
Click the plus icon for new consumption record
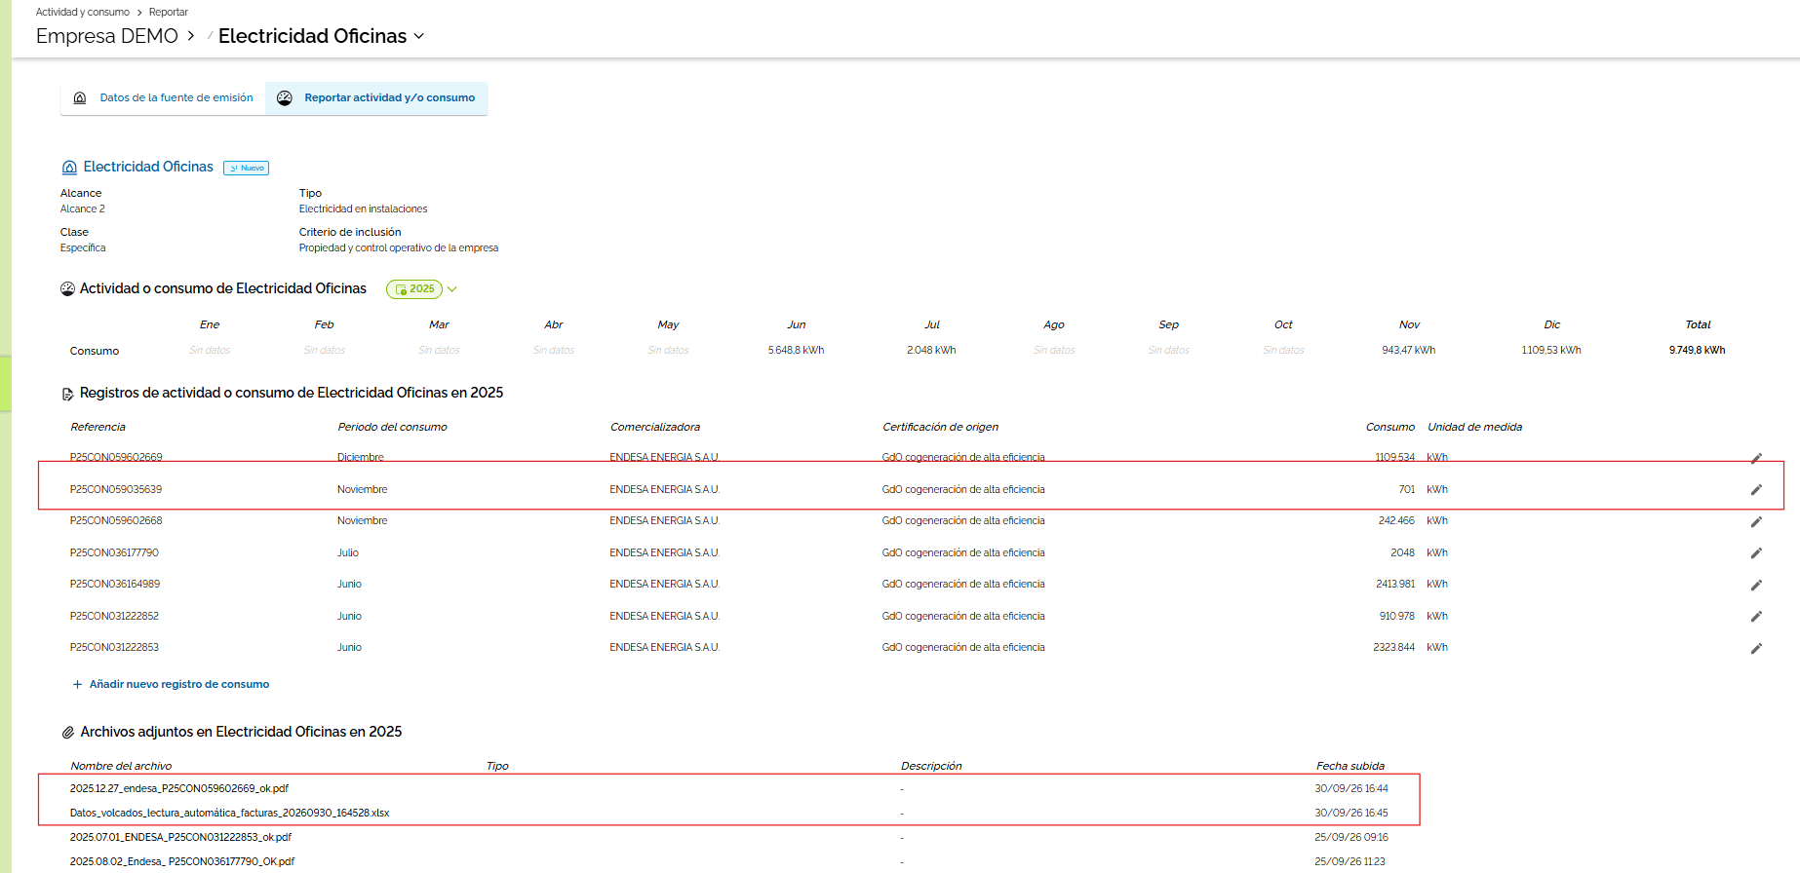click(77, 685)
